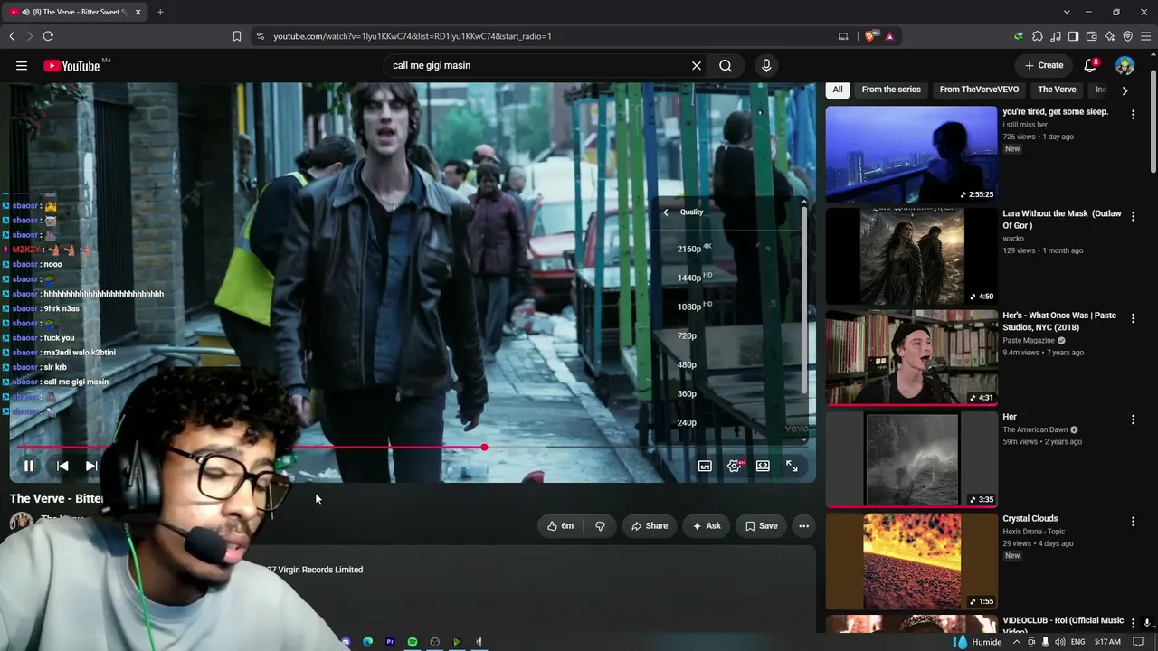Save video to a playlist
Screen dimensions: 1158x651
761,526
